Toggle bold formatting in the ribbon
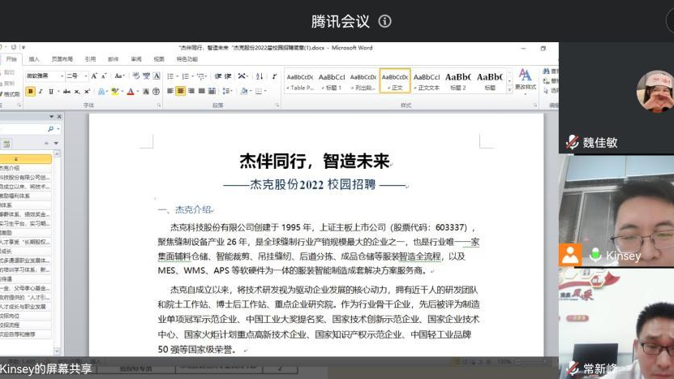674x379 pixels. point(30,92)
